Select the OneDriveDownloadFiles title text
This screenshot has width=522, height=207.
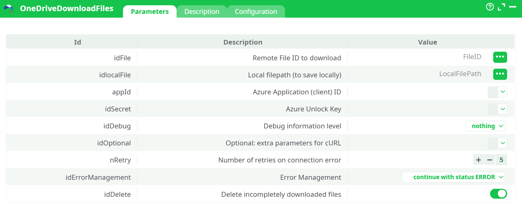pos(67,8)
